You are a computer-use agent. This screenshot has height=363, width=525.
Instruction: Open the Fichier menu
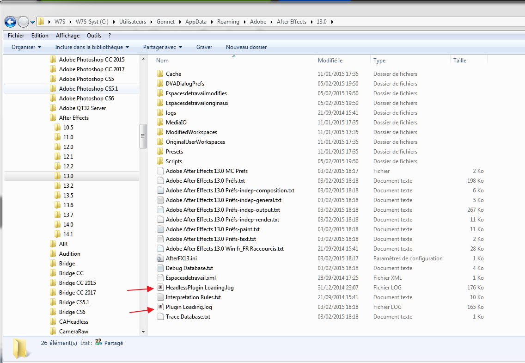[x=16, y=36]
